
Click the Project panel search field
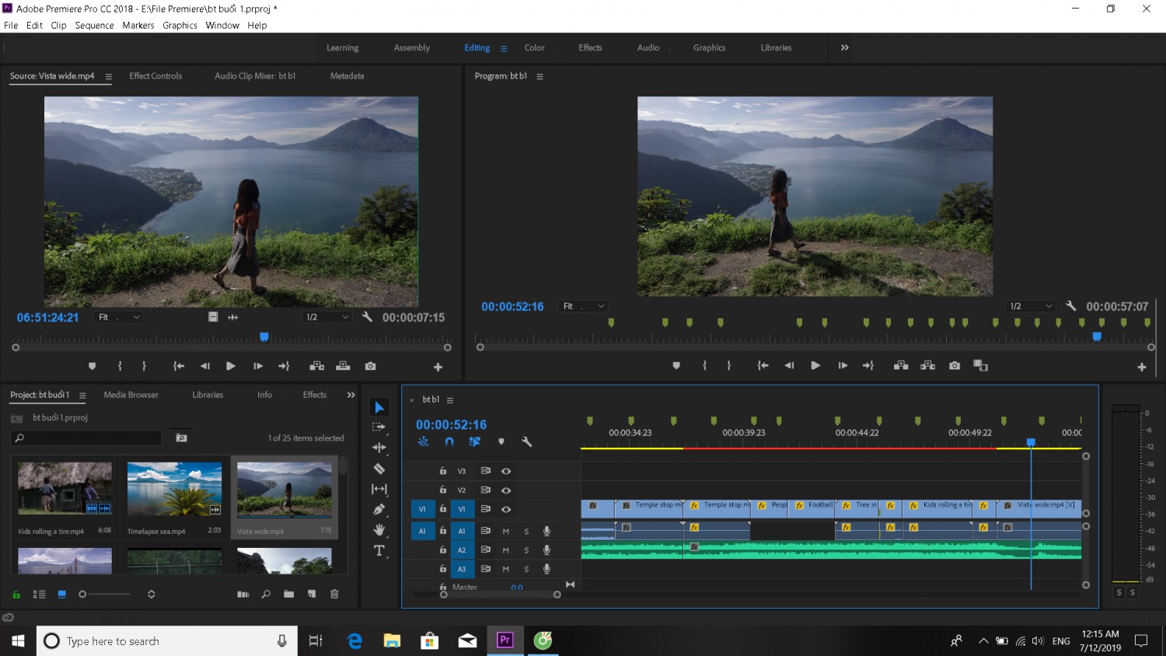[87, 438]
